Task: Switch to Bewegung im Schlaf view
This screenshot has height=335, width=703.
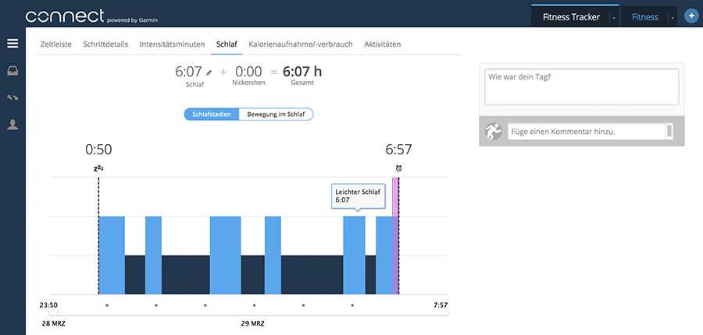Action: [x=276, y=115]
